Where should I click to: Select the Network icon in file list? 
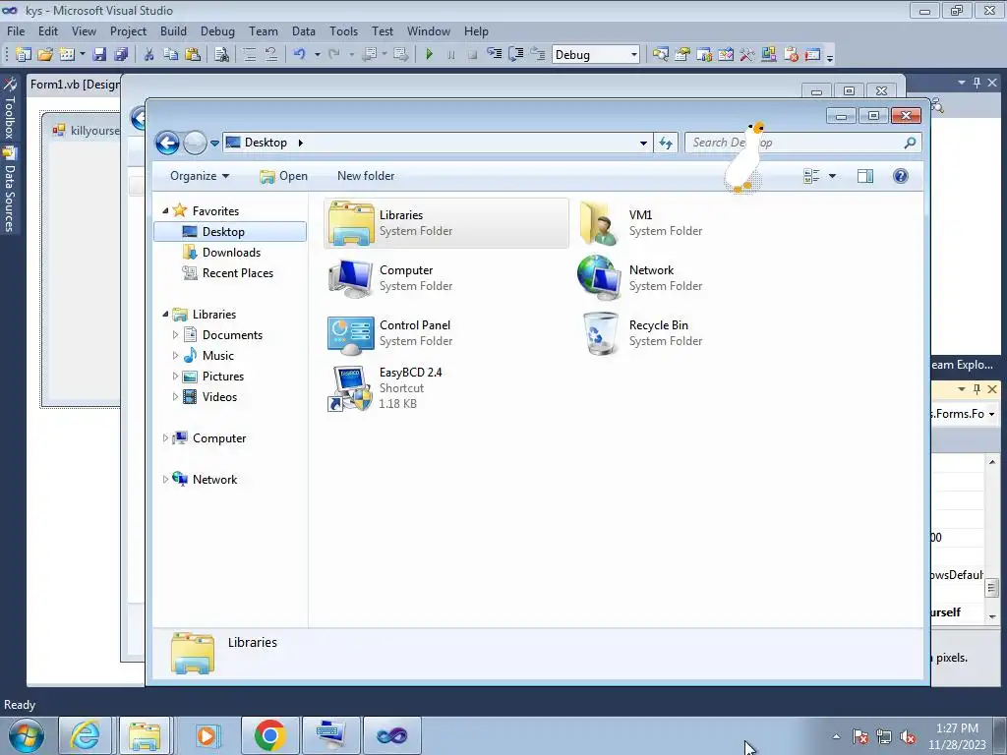click(x=599, y=278)
